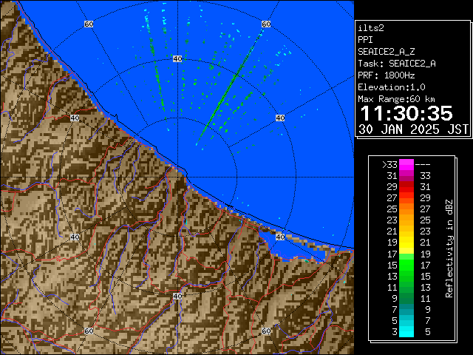The width and height of the screenshot is (473, 355).
Task: Click the '33' label right of the purple band
Action: point(426,176)
